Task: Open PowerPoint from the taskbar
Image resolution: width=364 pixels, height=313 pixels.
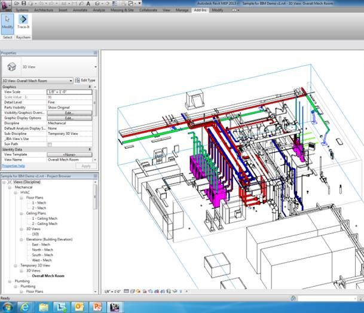Action: pyautogui.click(x=97, y=307)
